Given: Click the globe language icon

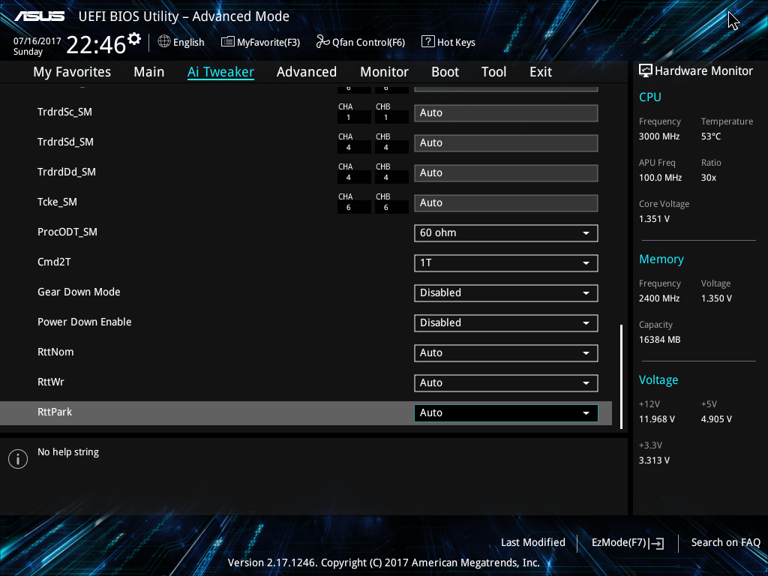Looking at the screenshot, I should click(x=164, y=42).
